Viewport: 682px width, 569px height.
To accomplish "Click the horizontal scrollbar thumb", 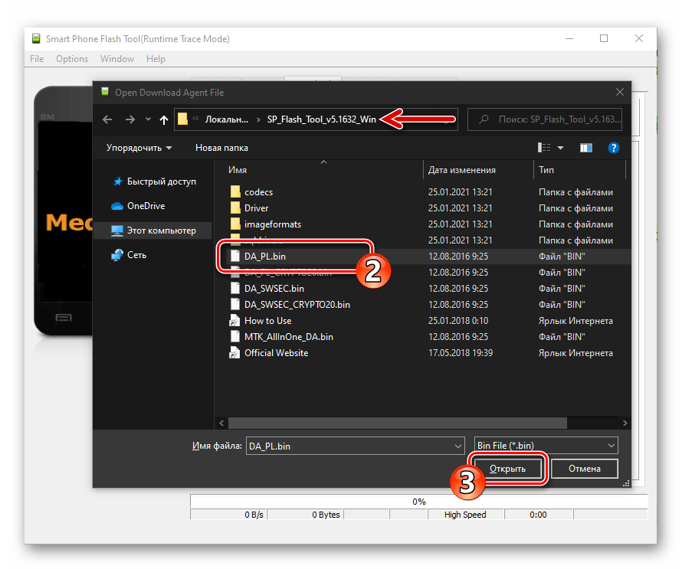I will (x=398, y=423).
